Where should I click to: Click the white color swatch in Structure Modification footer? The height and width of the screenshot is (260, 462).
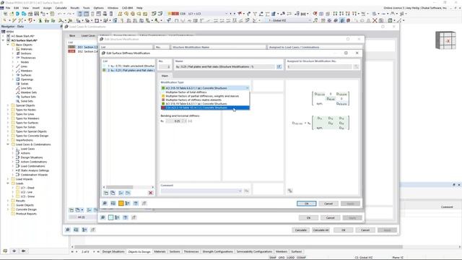(110, 217)
